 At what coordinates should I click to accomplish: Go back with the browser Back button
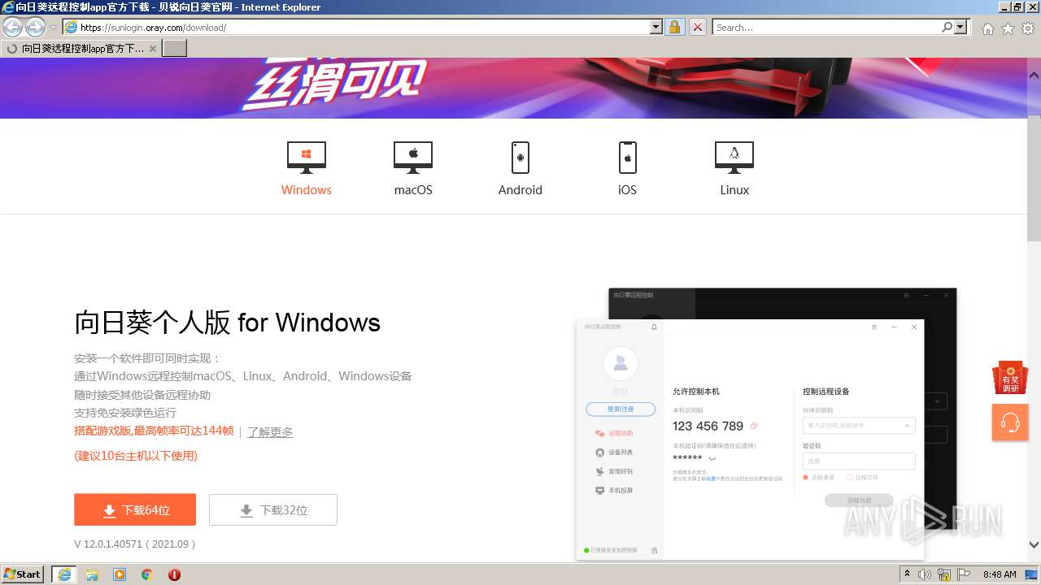click(13, 27)
